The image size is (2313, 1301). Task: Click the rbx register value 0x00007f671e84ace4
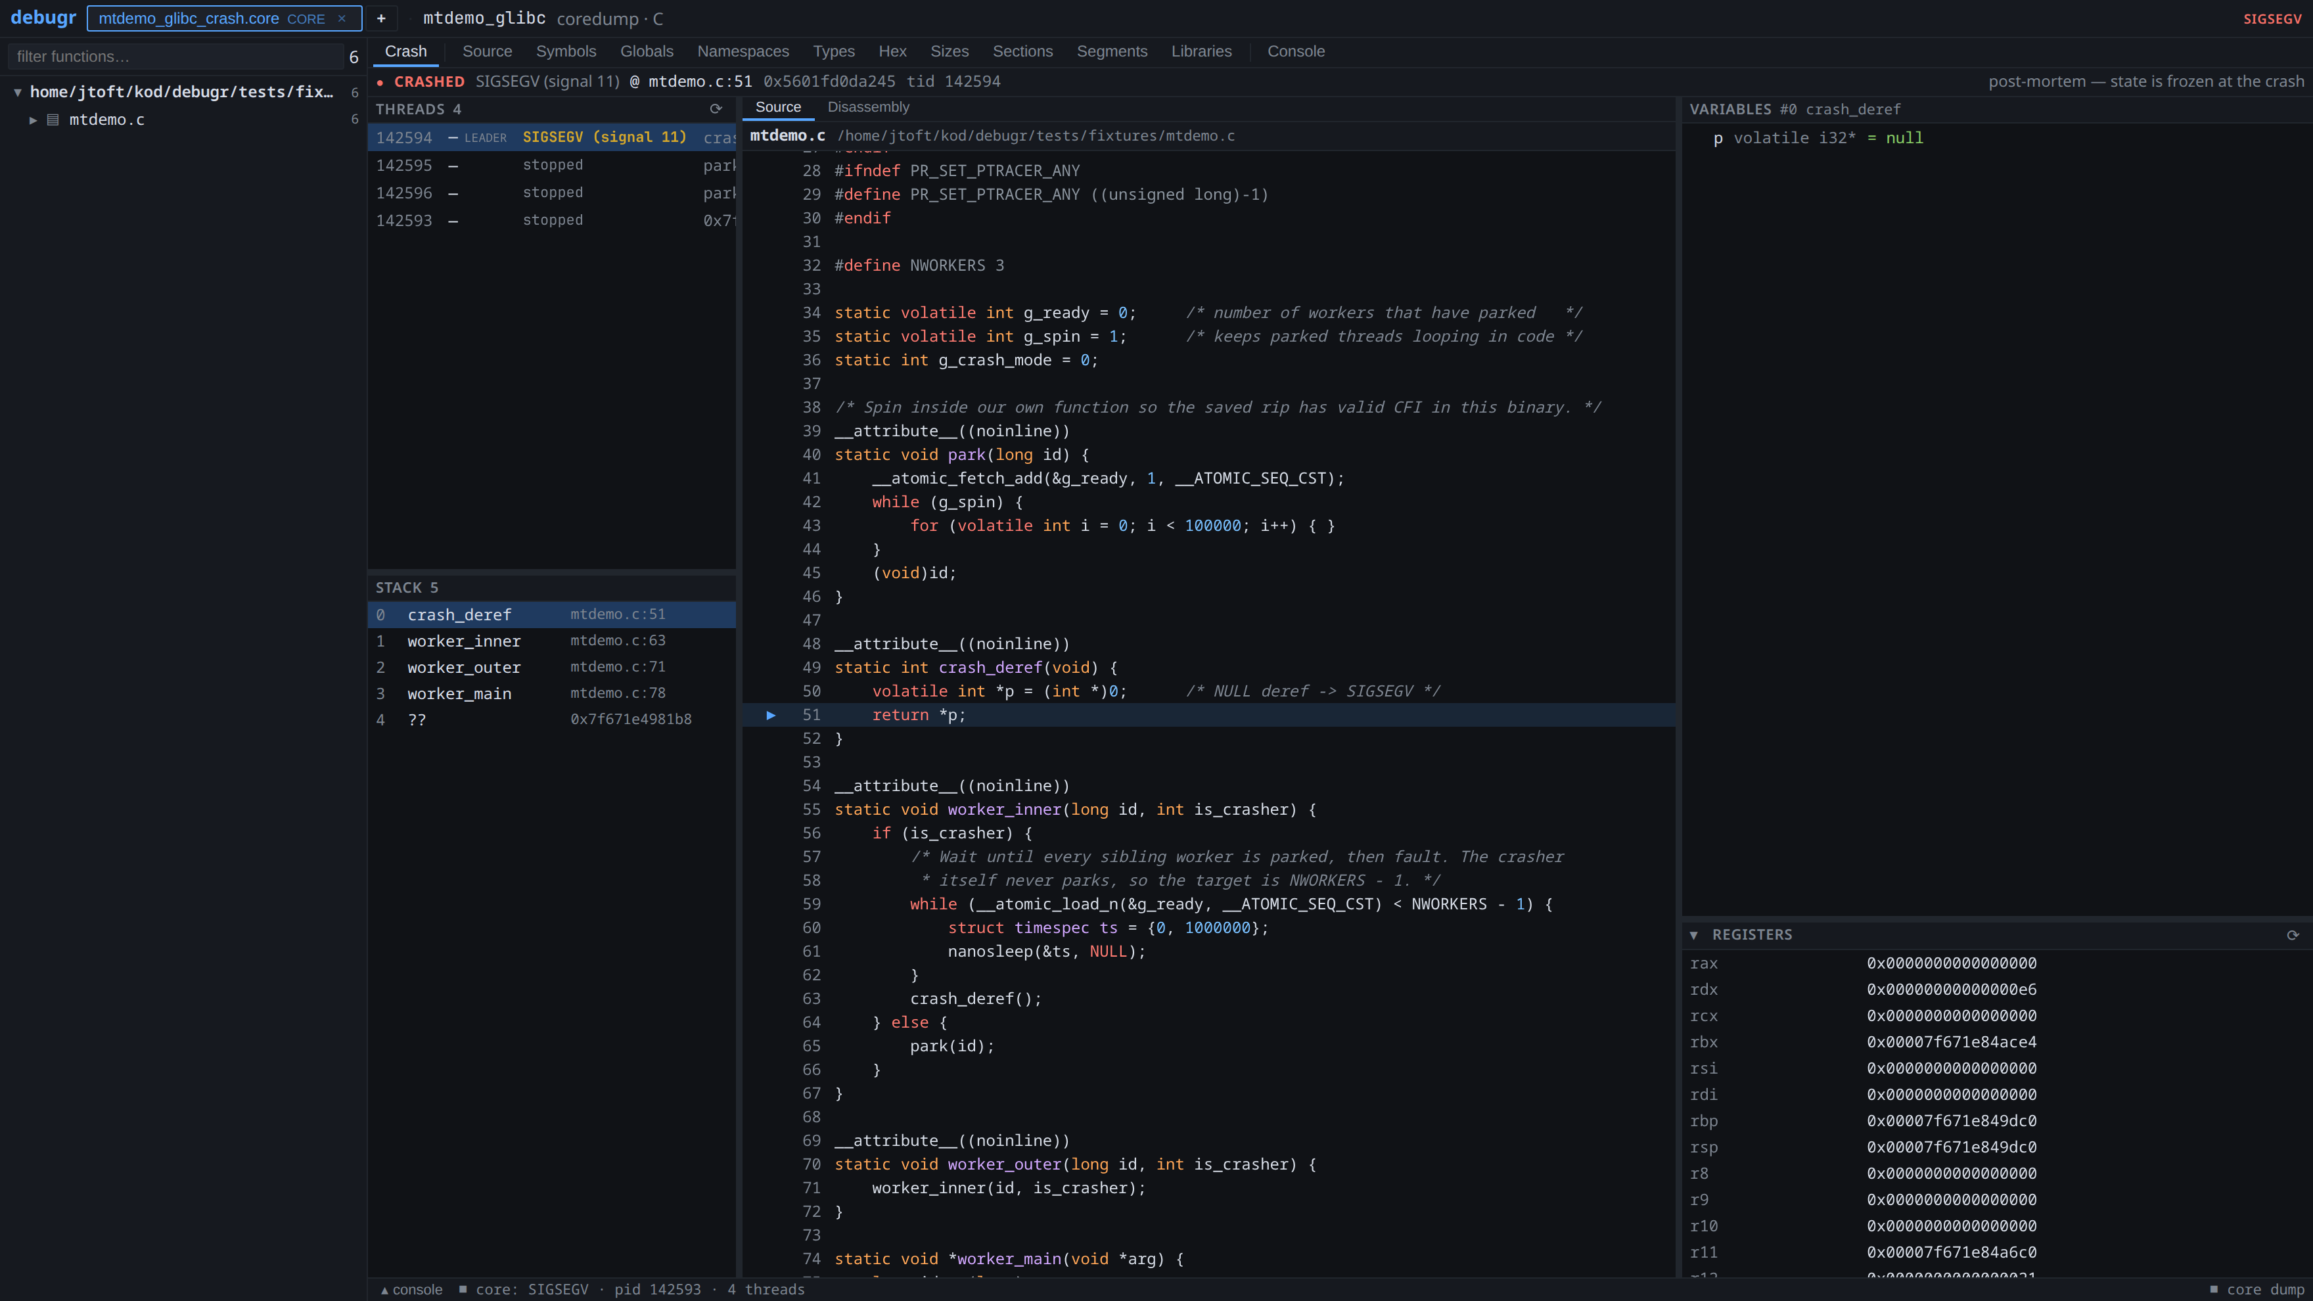tap(1951, 1042)
